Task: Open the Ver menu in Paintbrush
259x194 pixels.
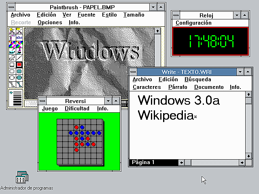Action: coord(67,15)
